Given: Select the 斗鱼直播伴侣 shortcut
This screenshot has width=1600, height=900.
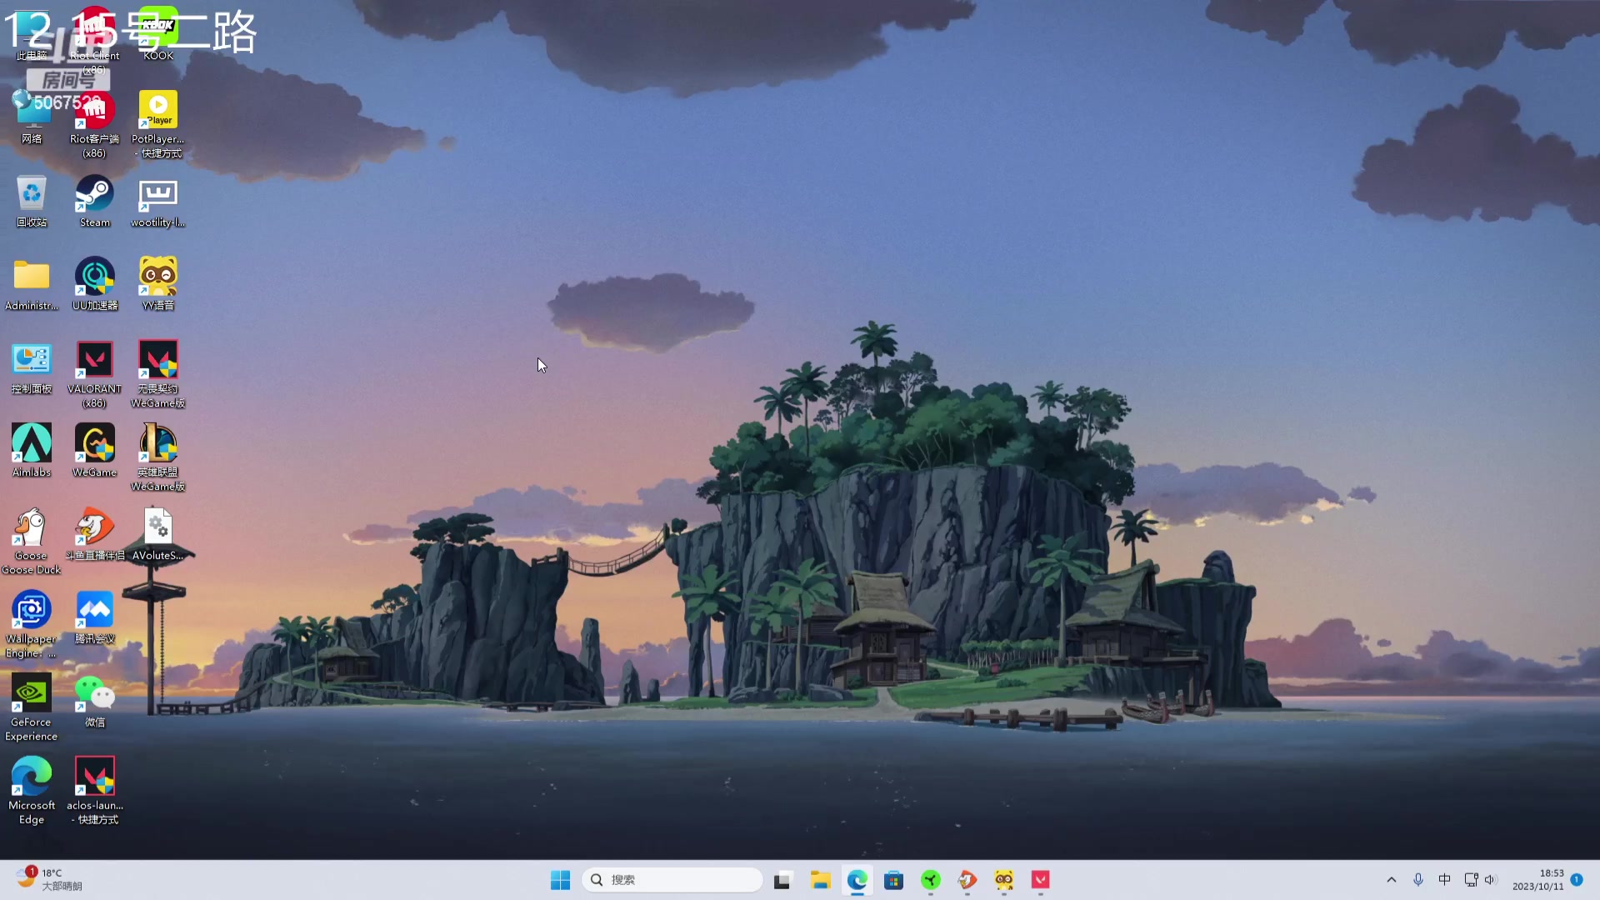Looking at the screenshot, I should 94,533.
